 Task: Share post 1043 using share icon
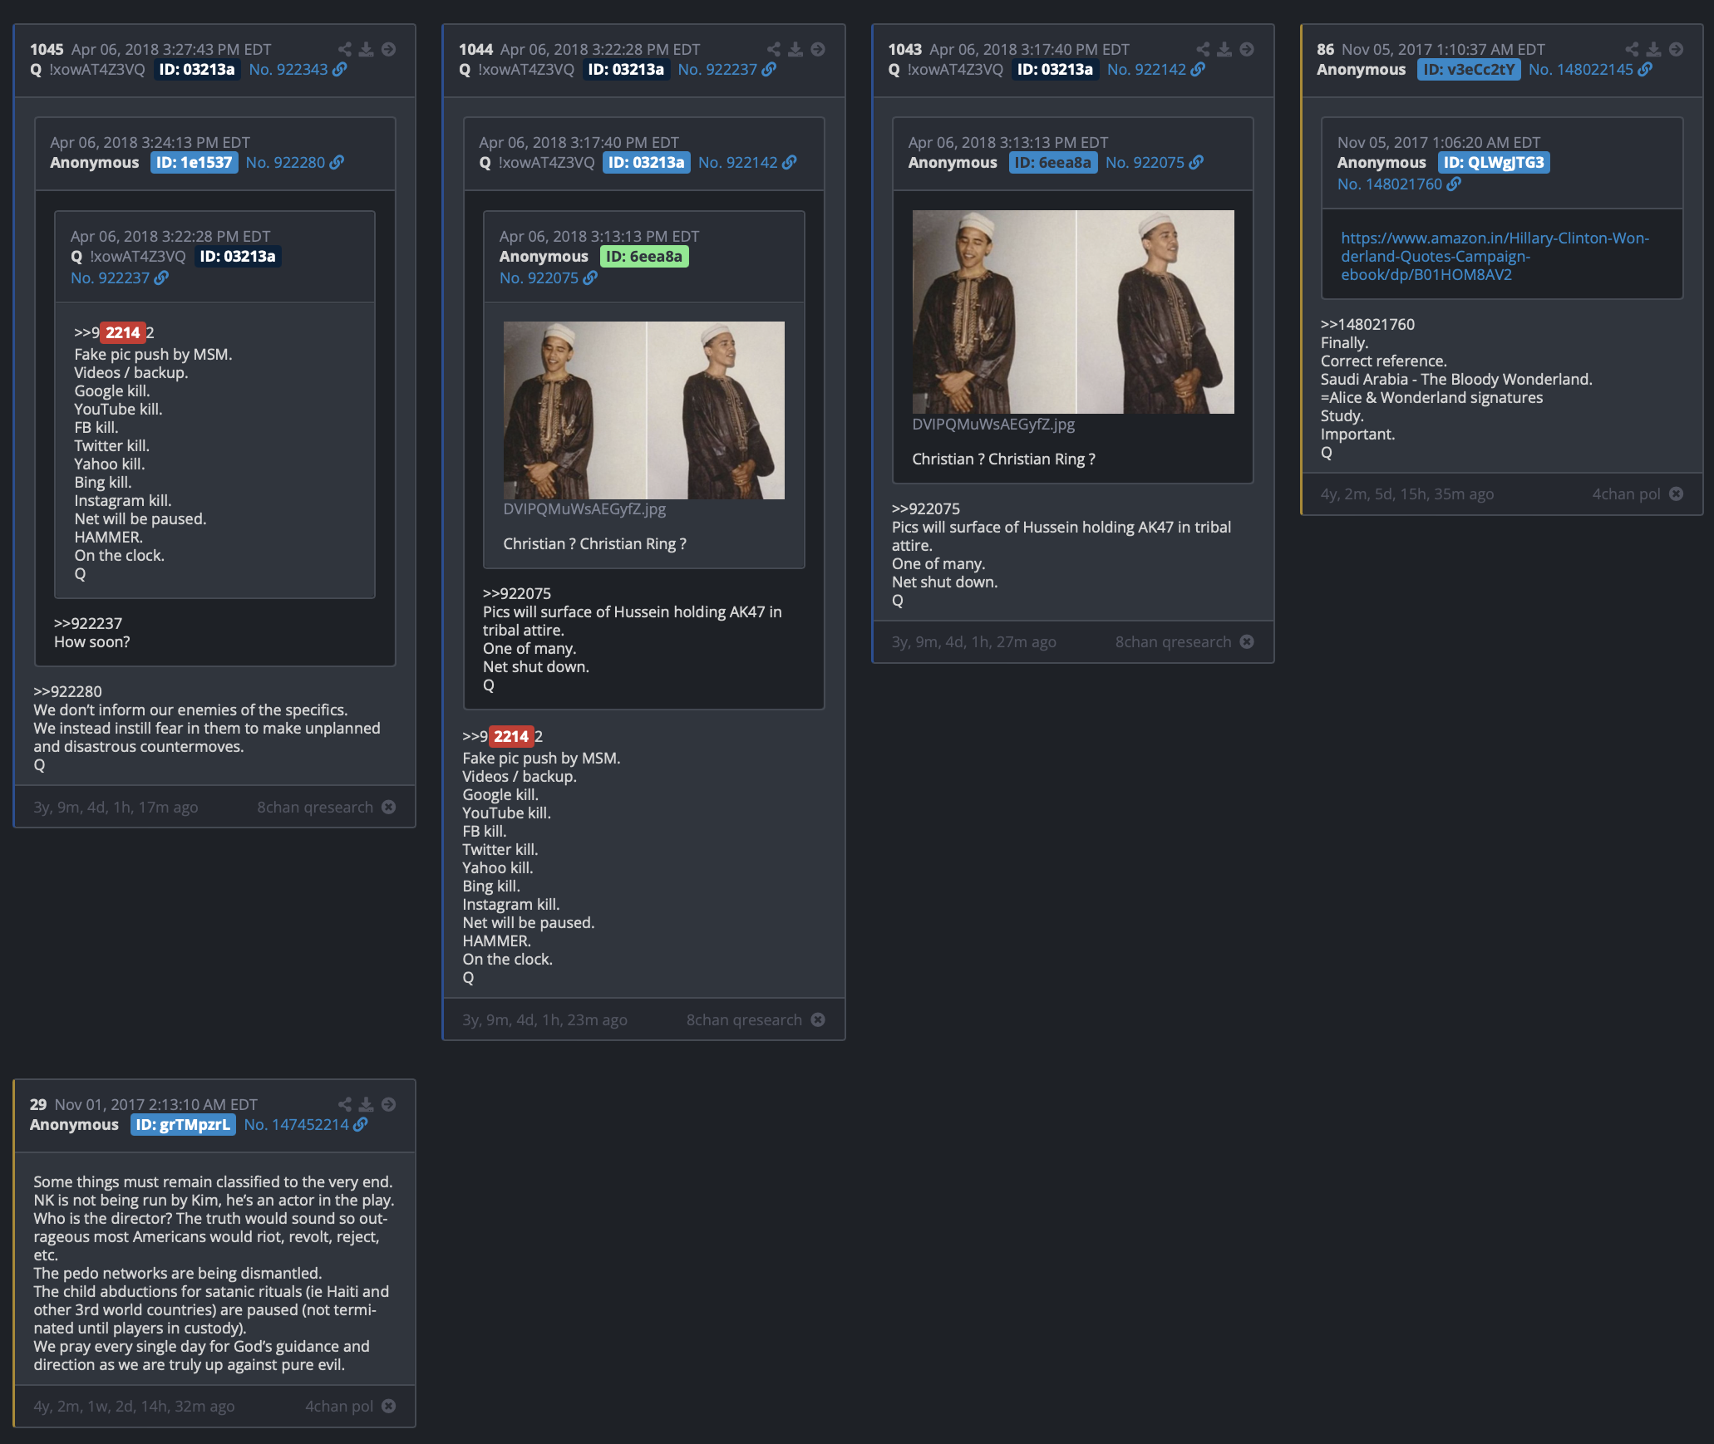click(1202, 49)
